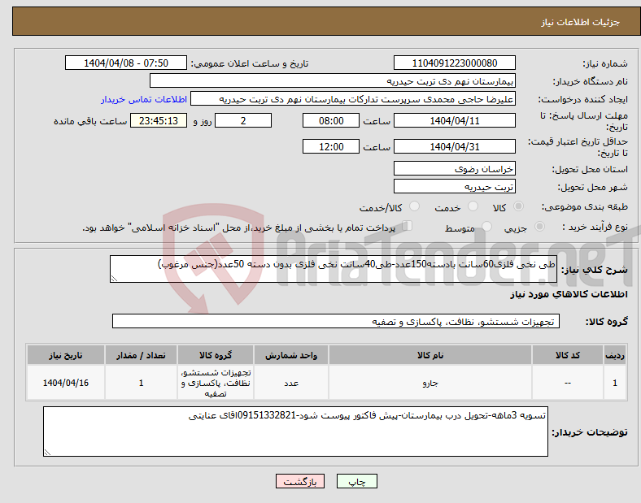
Task: Click the شرح کلی نیاز label
Action: [594, 270]
